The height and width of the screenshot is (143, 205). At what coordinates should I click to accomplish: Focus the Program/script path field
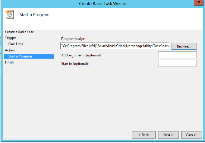(x=115, y=46)
